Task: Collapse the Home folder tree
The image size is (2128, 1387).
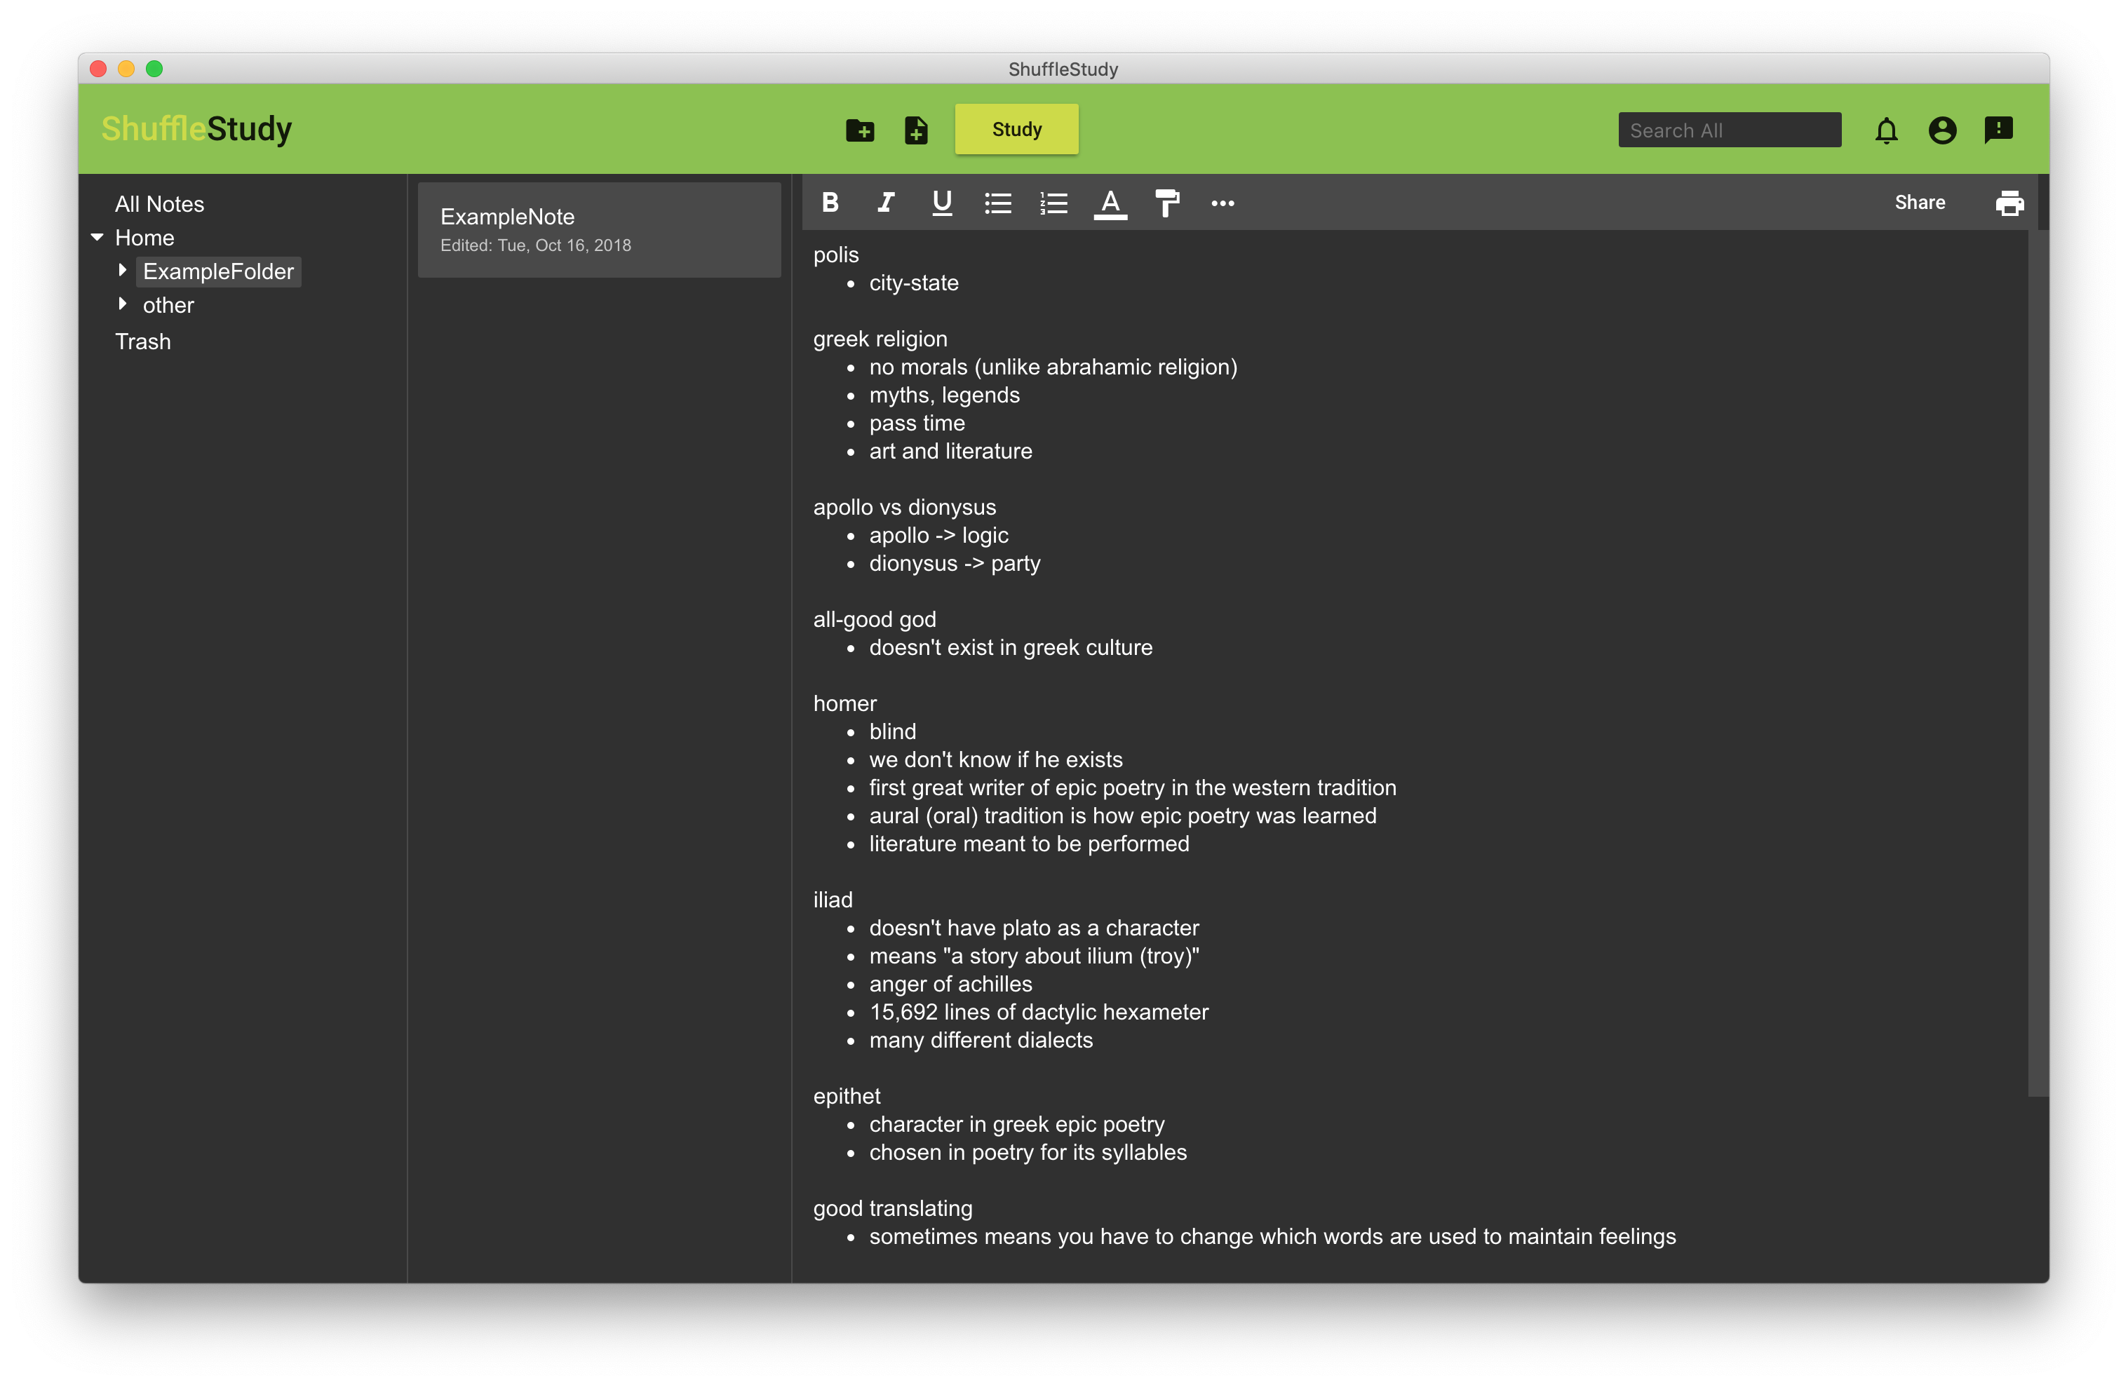Action: (97, 238)
